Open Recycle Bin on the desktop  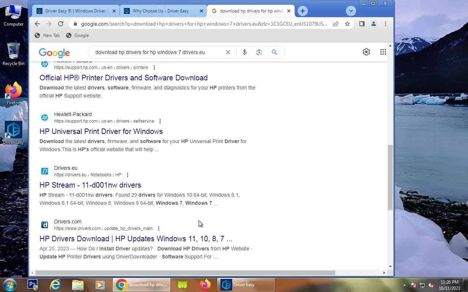pyautogui.click(x=14, y=54)
